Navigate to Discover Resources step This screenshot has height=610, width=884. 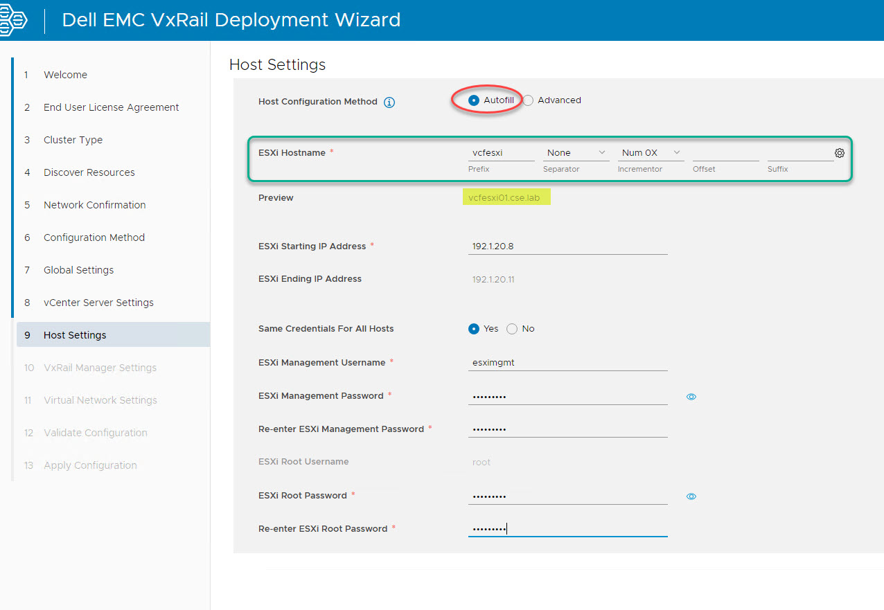(89, 172)
